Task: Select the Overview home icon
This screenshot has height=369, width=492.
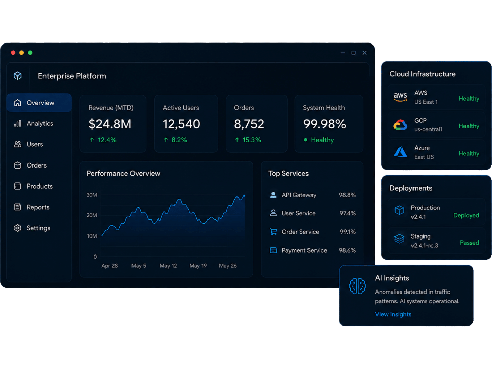Action: click(x=18, y=103)
